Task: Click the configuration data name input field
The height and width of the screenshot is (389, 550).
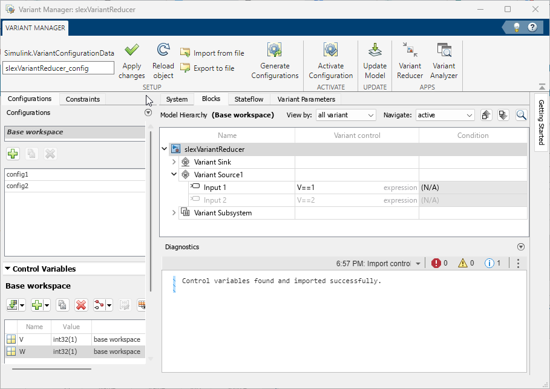Action: [x=58, y=68]
